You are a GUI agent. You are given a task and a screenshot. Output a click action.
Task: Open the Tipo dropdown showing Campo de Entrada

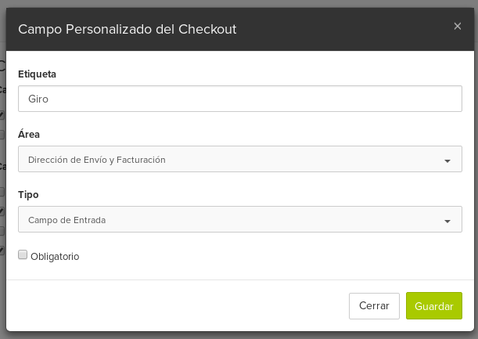(240, 219)
